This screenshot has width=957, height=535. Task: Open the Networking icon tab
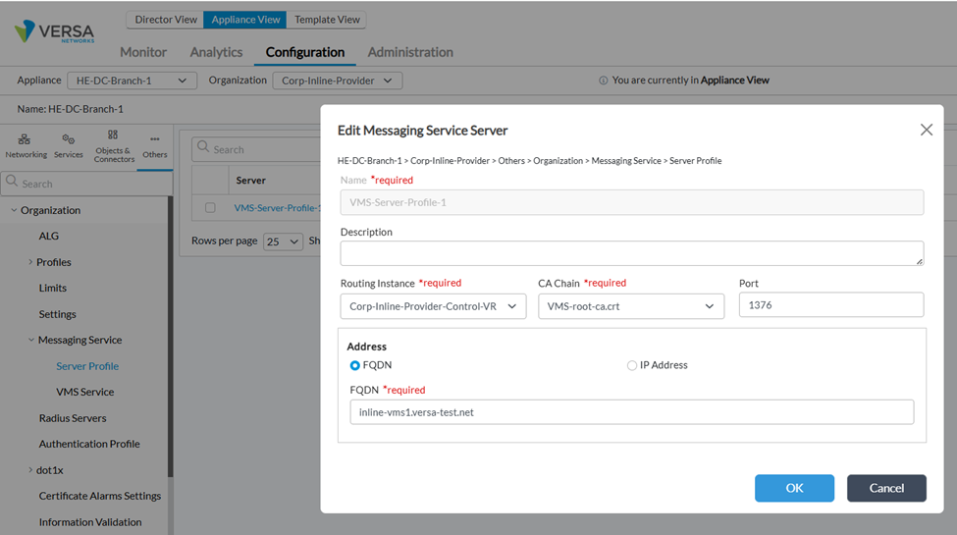[x=26, y=146]
